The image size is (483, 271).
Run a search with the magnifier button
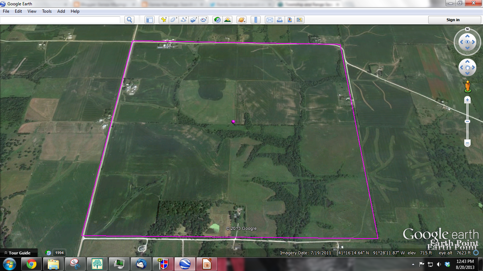(129, 20)
